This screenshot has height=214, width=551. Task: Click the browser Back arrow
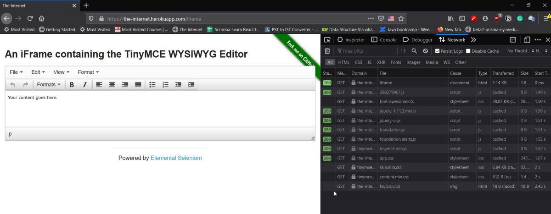click(6, 19)
